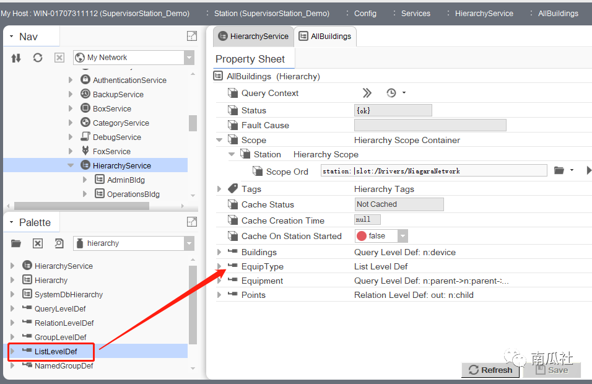This screenshot has height=384, width=592.
Task: Maximize the Nav panel
Action: click(191, 37)
